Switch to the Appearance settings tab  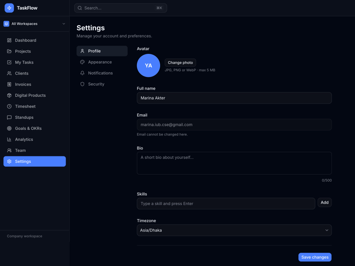point(102,62)
